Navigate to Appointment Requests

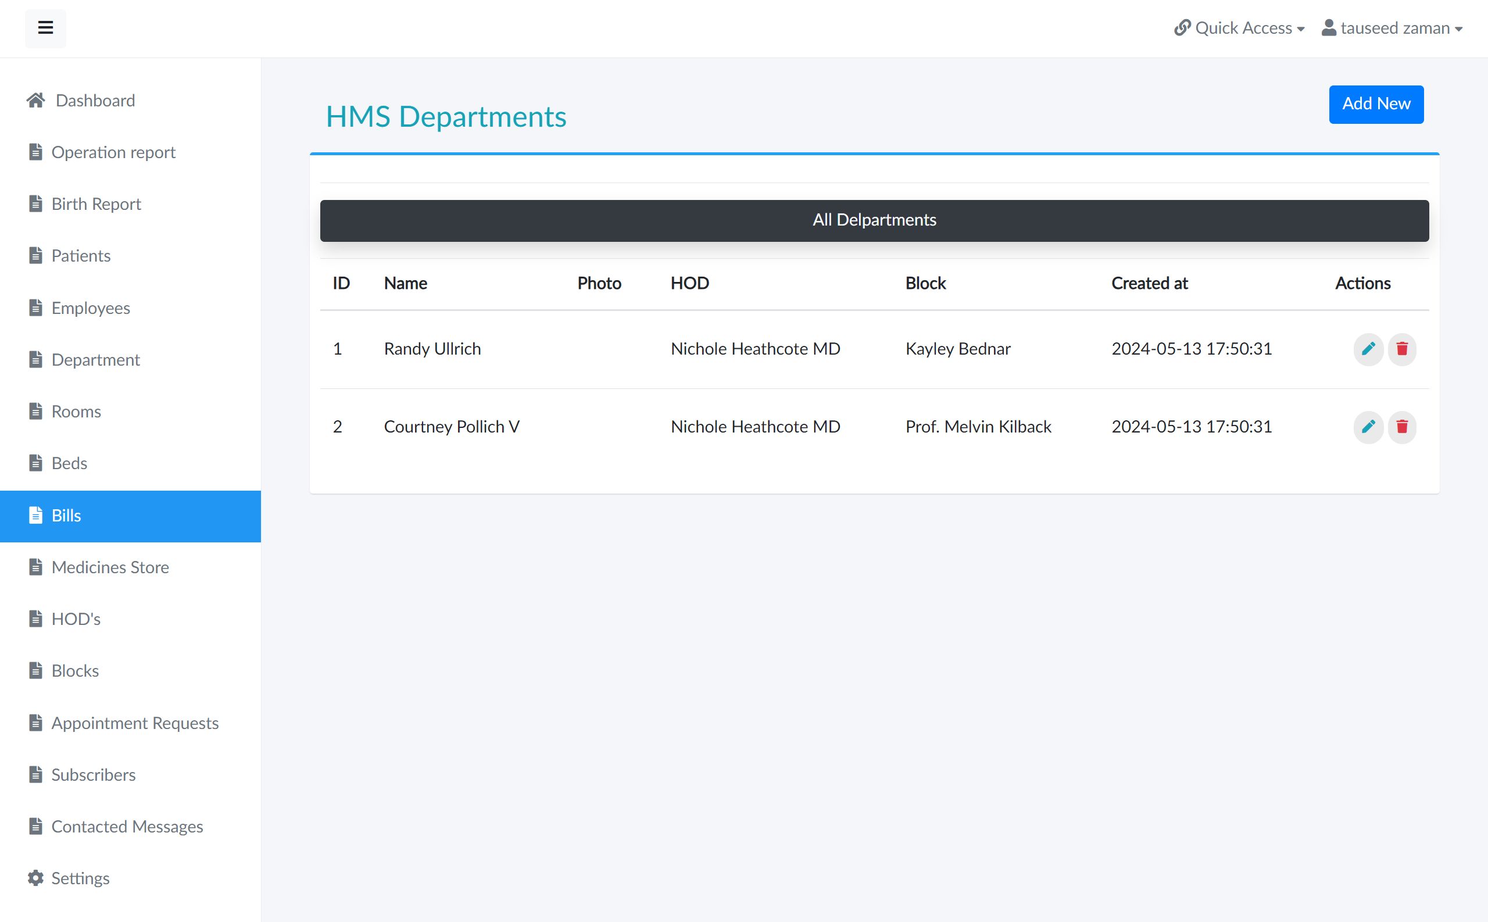coord(135,723)
